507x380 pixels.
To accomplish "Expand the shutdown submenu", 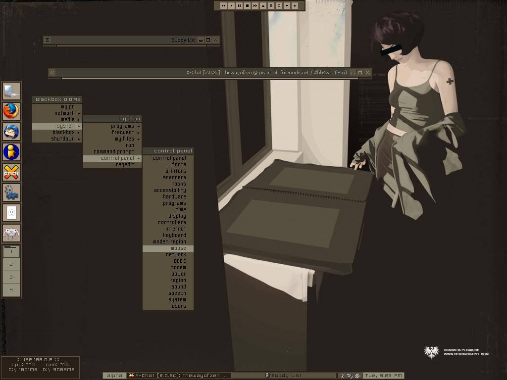I will tap(57, 139).
